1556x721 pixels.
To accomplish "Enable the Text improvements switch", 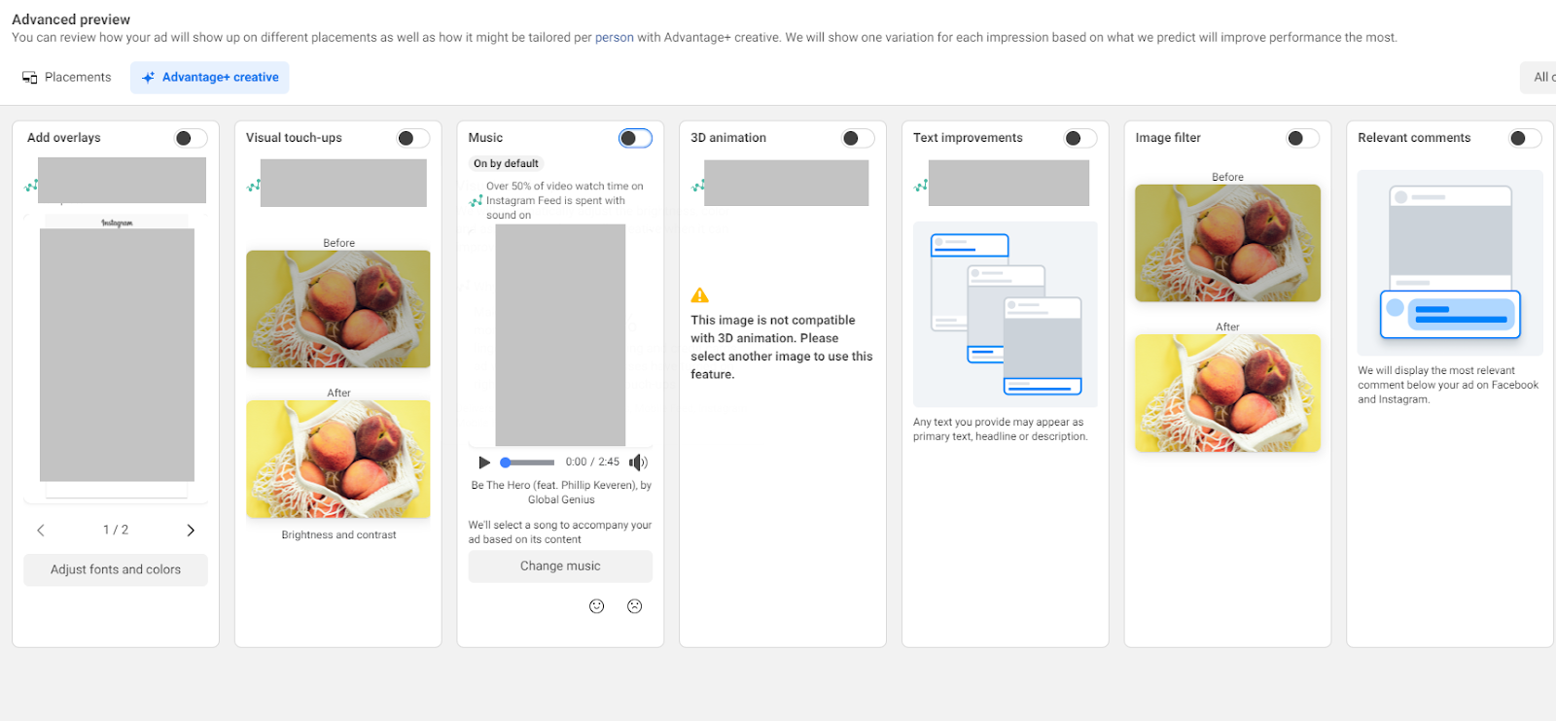I will point(1079,138).
